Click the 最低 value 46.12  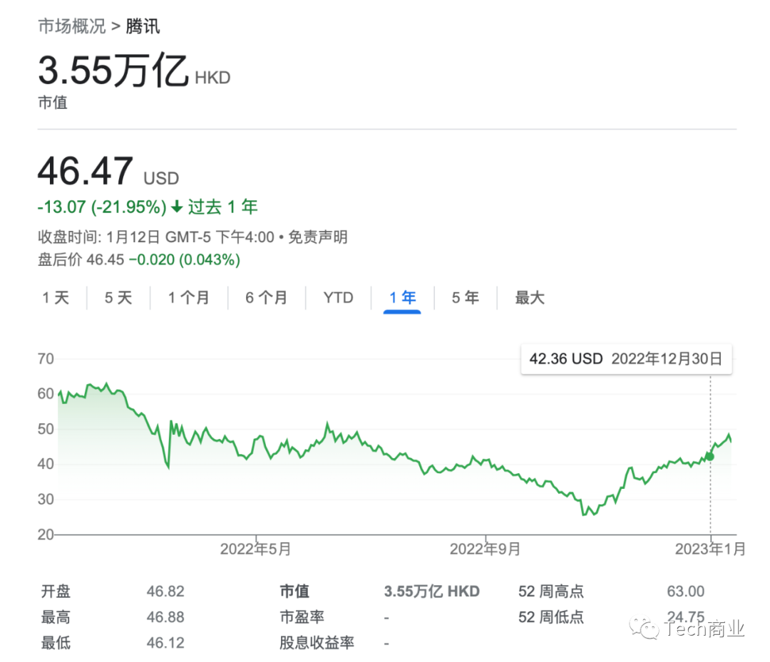(165, 642)
